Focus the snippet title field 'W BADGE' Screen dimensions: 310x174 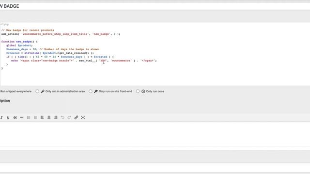[155, 6]
